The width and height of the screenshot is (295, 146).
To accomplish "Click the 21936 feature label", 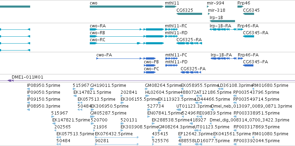I will point(100,127).
